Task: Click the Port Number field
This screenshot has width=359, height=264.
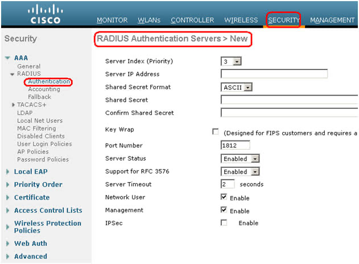Action: [x=236, y=145]
